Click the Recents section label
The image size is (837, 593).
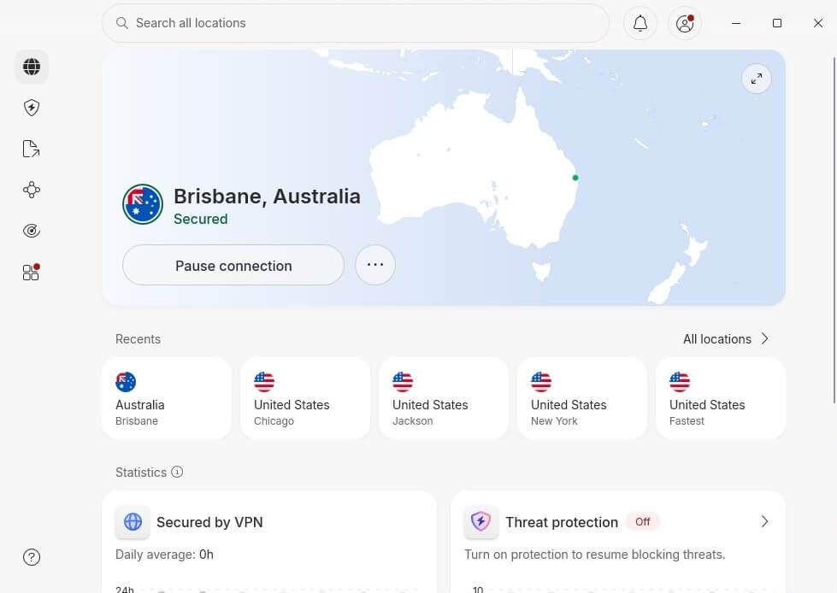pos(138,339)
